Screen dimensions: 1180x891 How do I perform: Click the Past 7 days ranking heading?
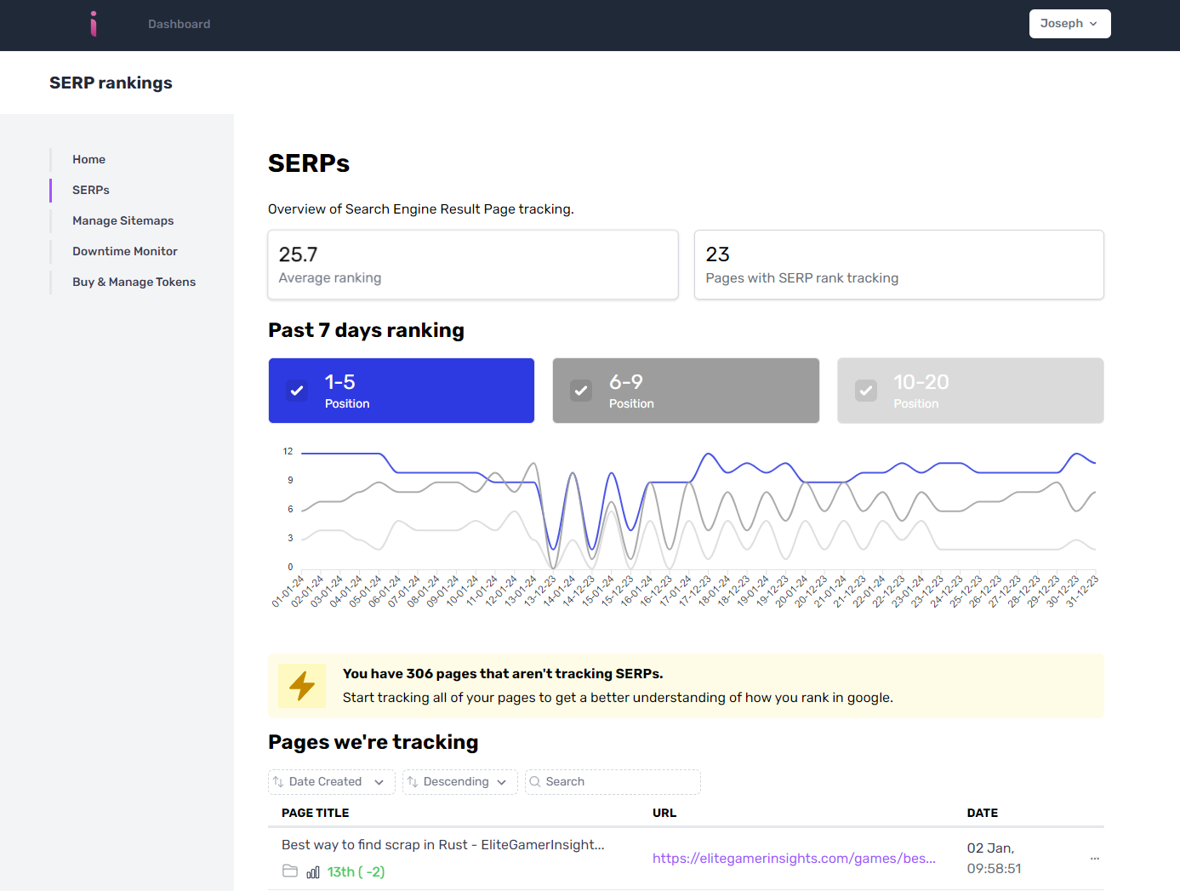366,330
